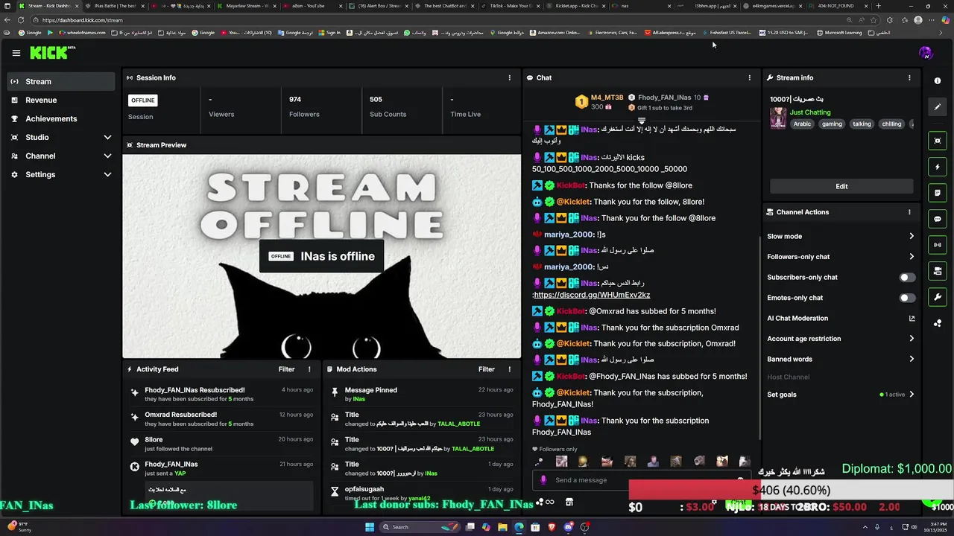
Task: Click the OFFLINE session status badge
Action: click(x=142, y=100)
